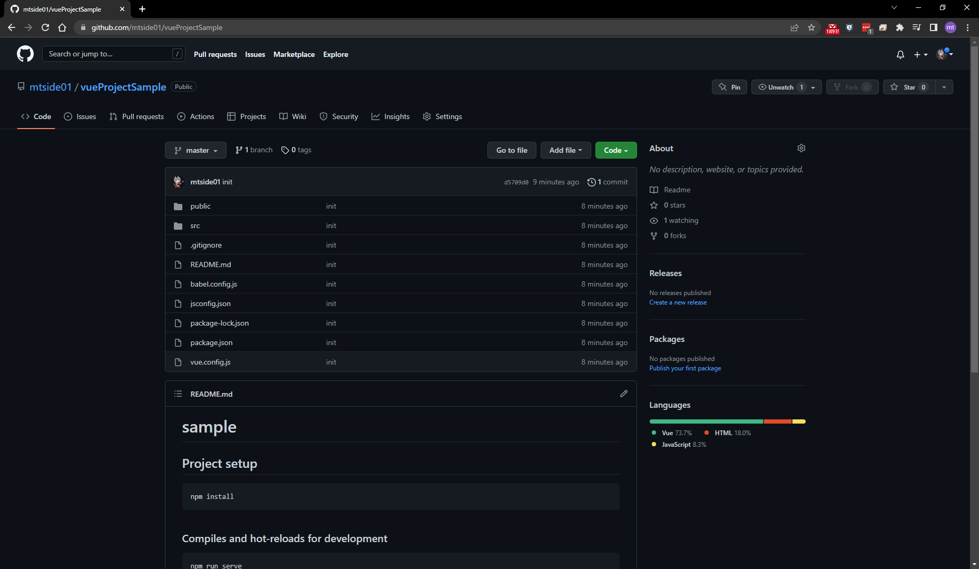Screen dimensions: 979x569
Task: Expand the plus create-new menu
Action: (921, 54)
